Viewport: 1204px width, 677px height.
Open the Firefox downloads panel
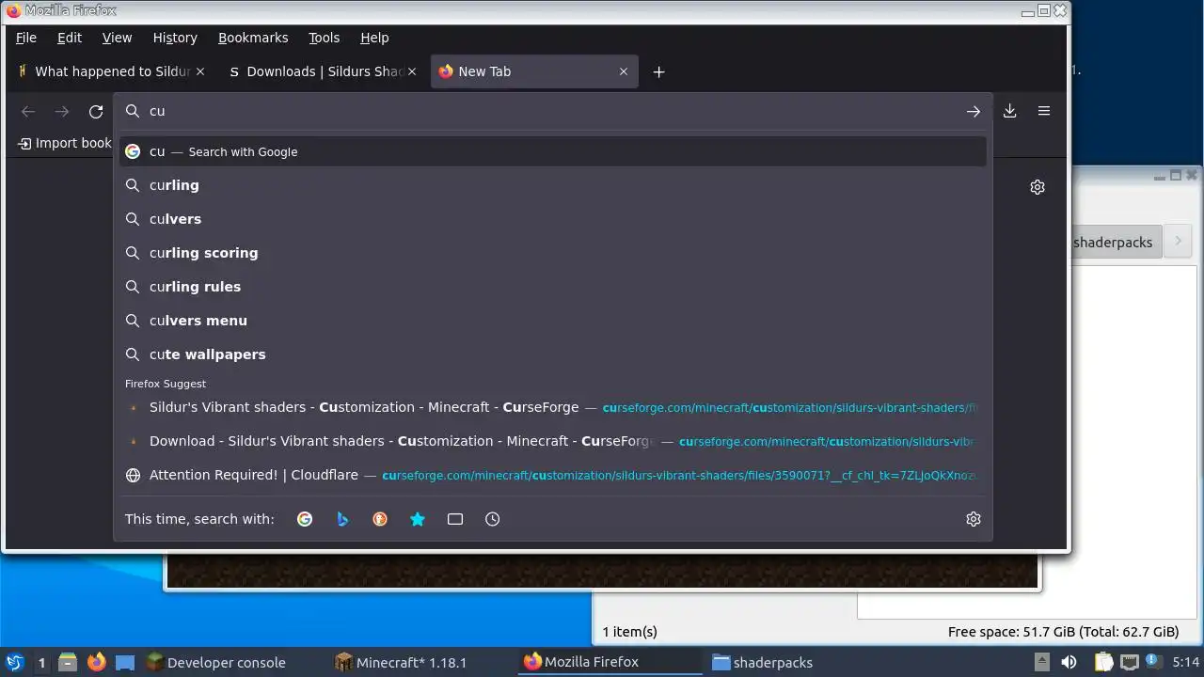1009,111
